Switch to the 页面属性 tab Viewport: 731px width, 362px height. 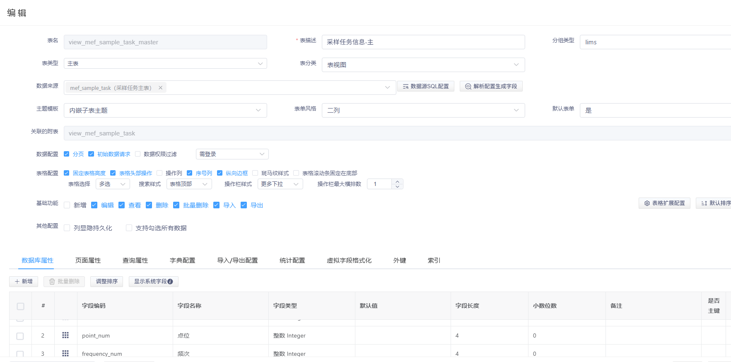coord(88,261)
